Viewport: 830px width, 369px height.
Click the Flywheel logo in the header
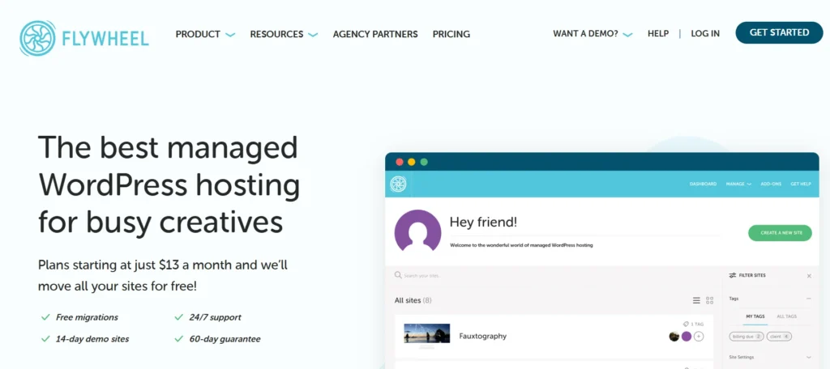pos(84,39)
